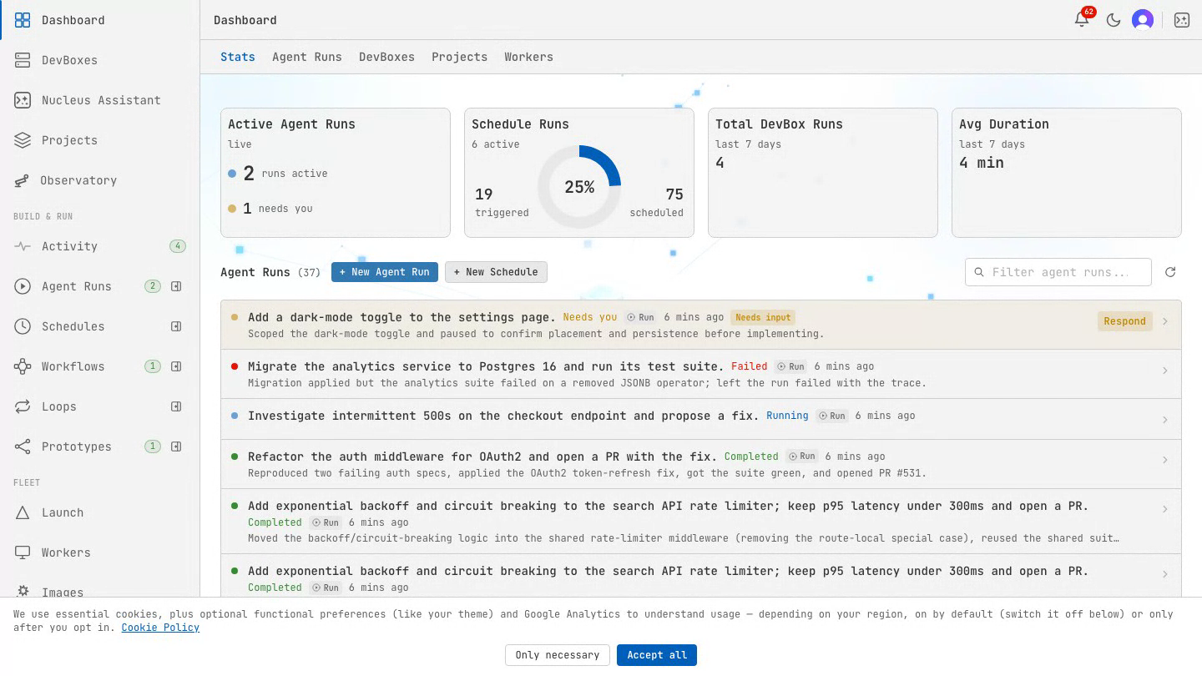Click the Failed status on Postgres run

tap(749, 366)
